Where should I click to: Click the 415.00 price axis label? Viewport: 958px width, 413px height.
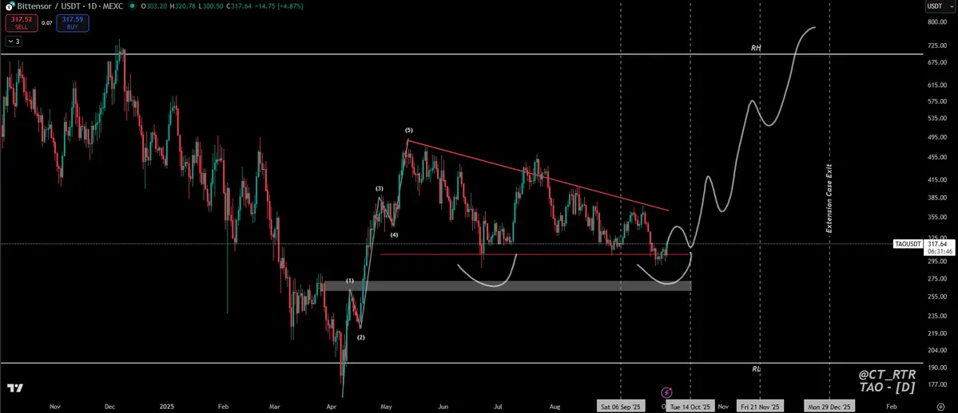(x=936, y=180)
